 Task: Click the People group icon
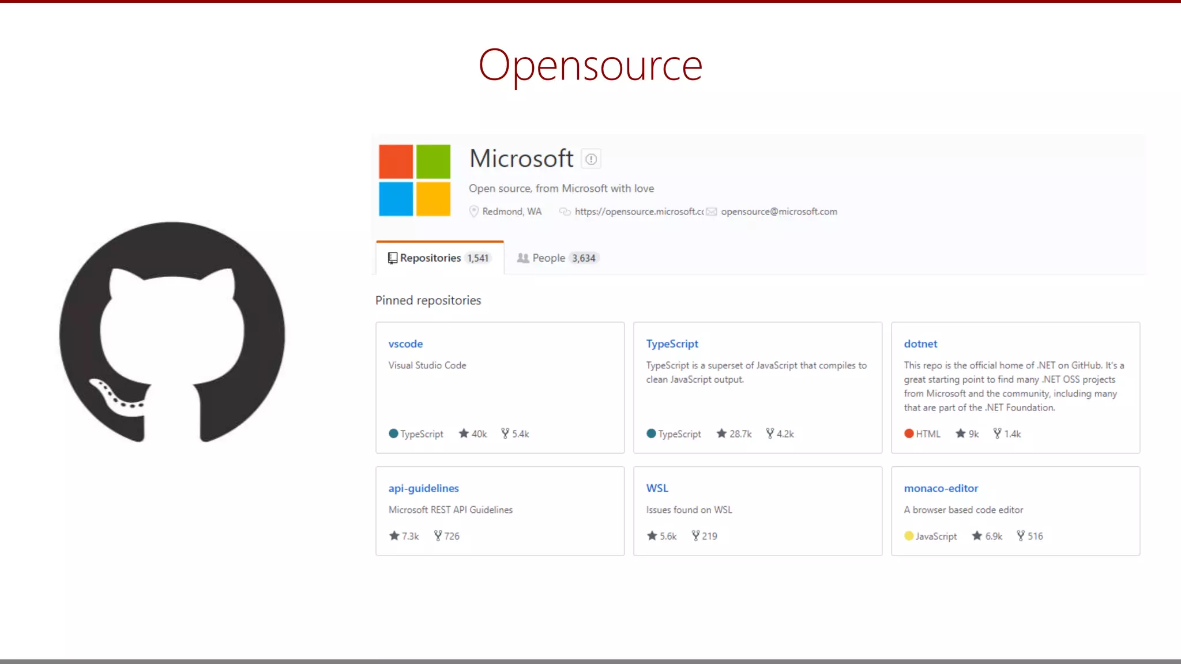(x=522, y=258)
